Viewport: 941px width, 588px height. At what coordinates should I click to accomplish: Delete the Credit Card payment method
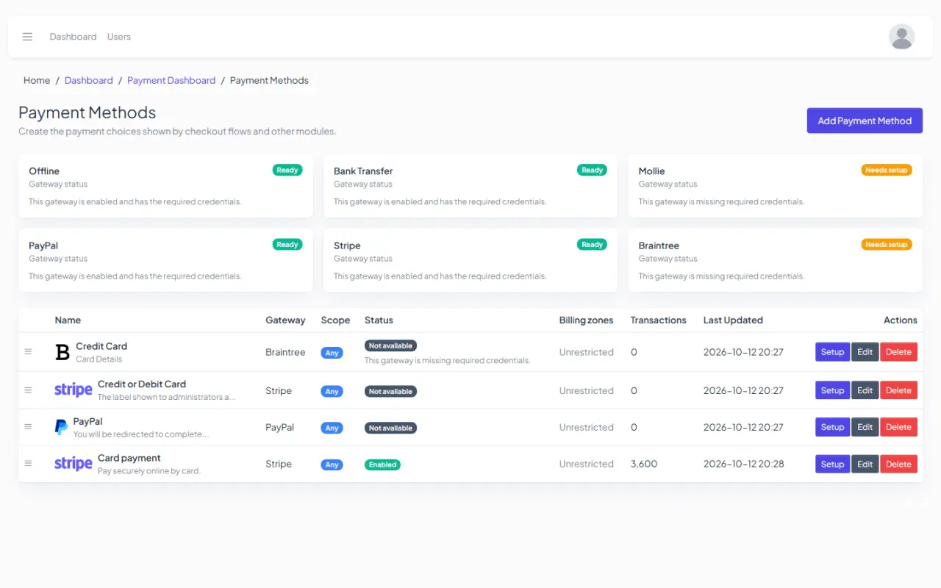click(x=898, y=352)
